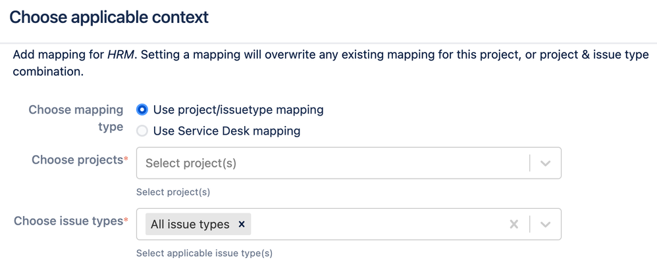Click the red asterisk beside Choose projects
This screenshot has width=657, height=264.
[x=126, y=159]
